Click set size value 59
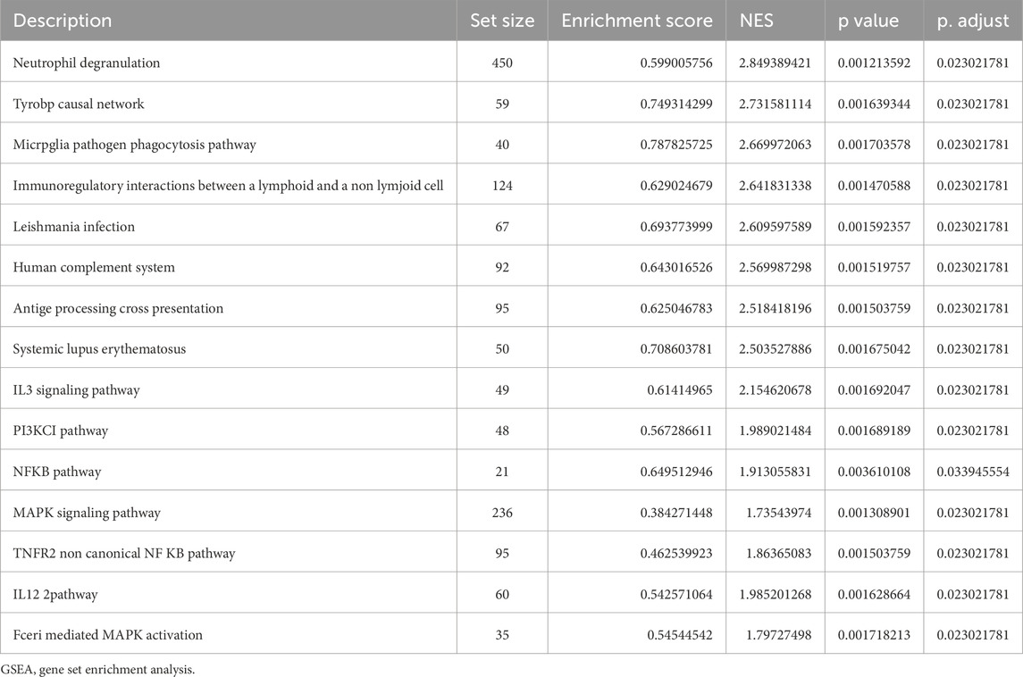 tap(502, 104)
